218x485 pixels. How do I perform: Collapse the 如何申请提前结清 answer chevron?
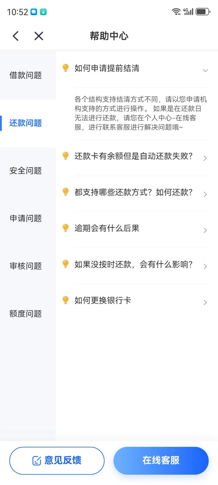point(205,70)
